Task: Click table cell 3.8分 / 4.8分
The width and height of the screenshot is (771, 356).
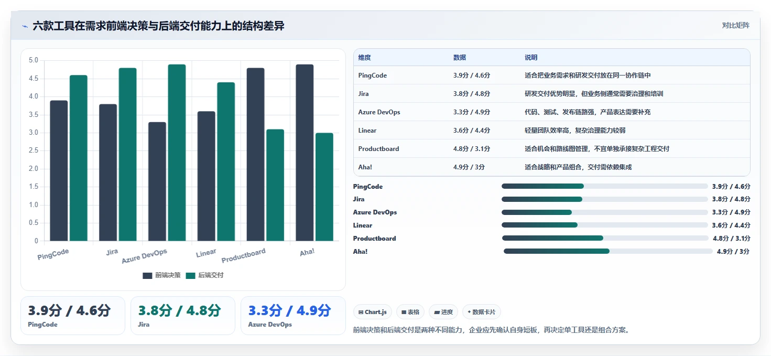Action: pyautogui.click(x=472, y=94)
